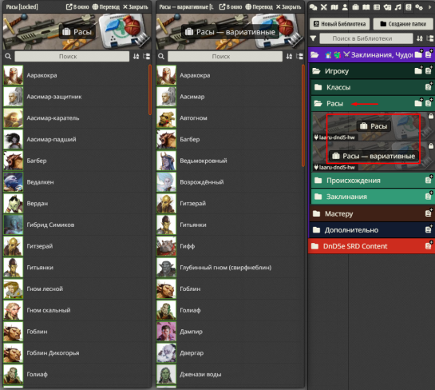Screen dimensions: 435x390
Task: Click В окно in Расы — вариативные window
Action: 231,6
